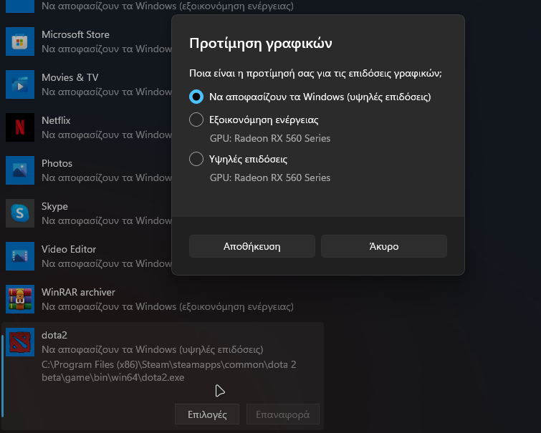Select the WinRAR archiver list entry name
This screenshot has height=433, width=541.
[78, 292]
